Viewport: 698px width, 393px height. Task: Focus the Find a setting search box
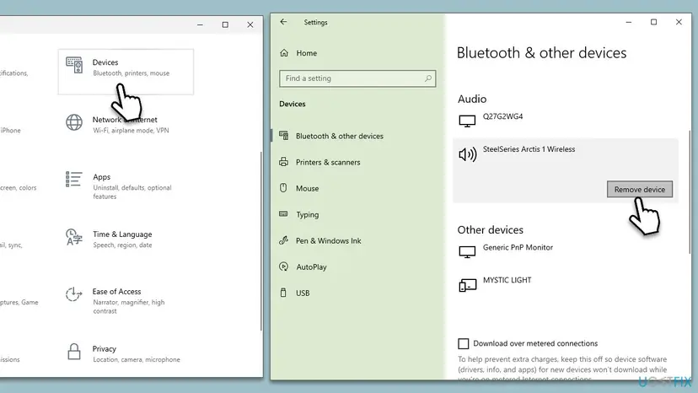click(x=357, y=78)
